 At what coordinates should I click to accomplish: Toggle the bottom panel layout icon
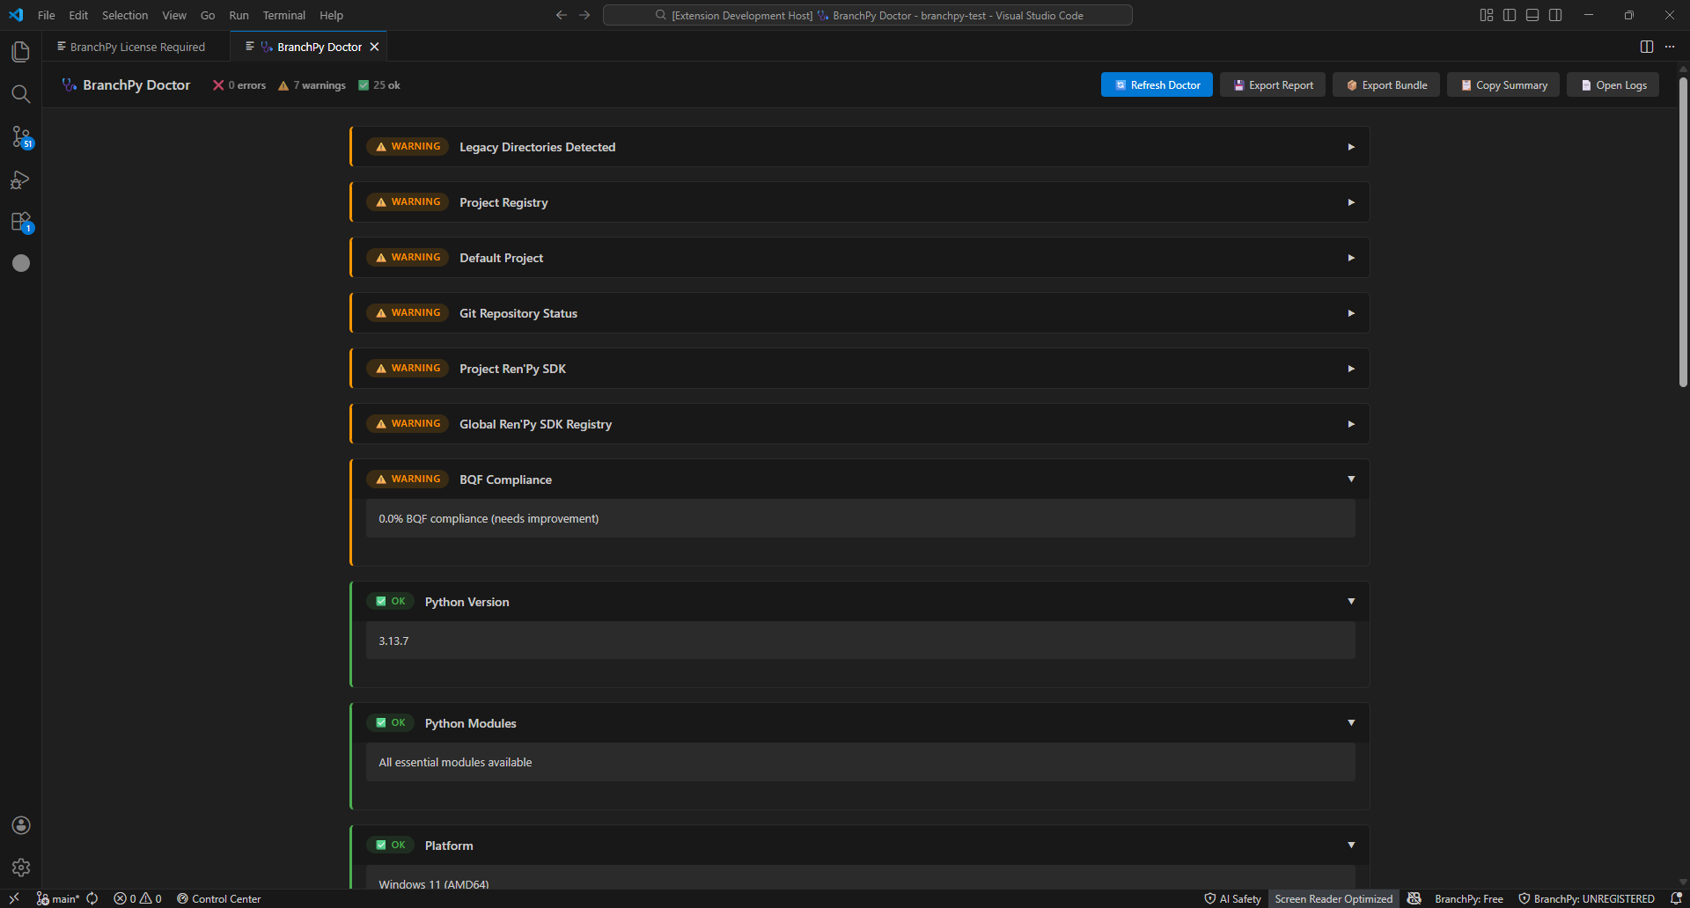1532,15
